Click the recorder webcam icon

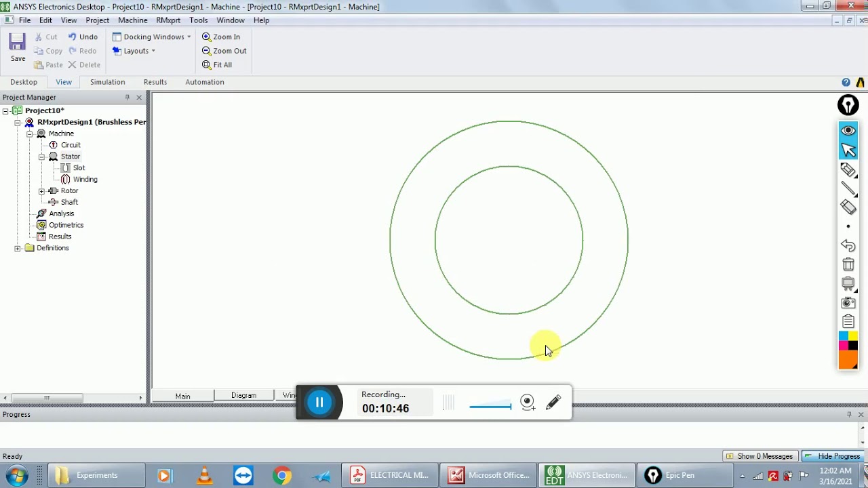[x=528, y=403]
